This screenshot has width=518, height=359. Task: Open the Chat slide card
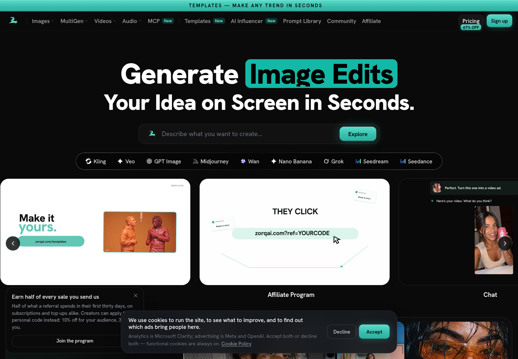[x=458, y=232]
